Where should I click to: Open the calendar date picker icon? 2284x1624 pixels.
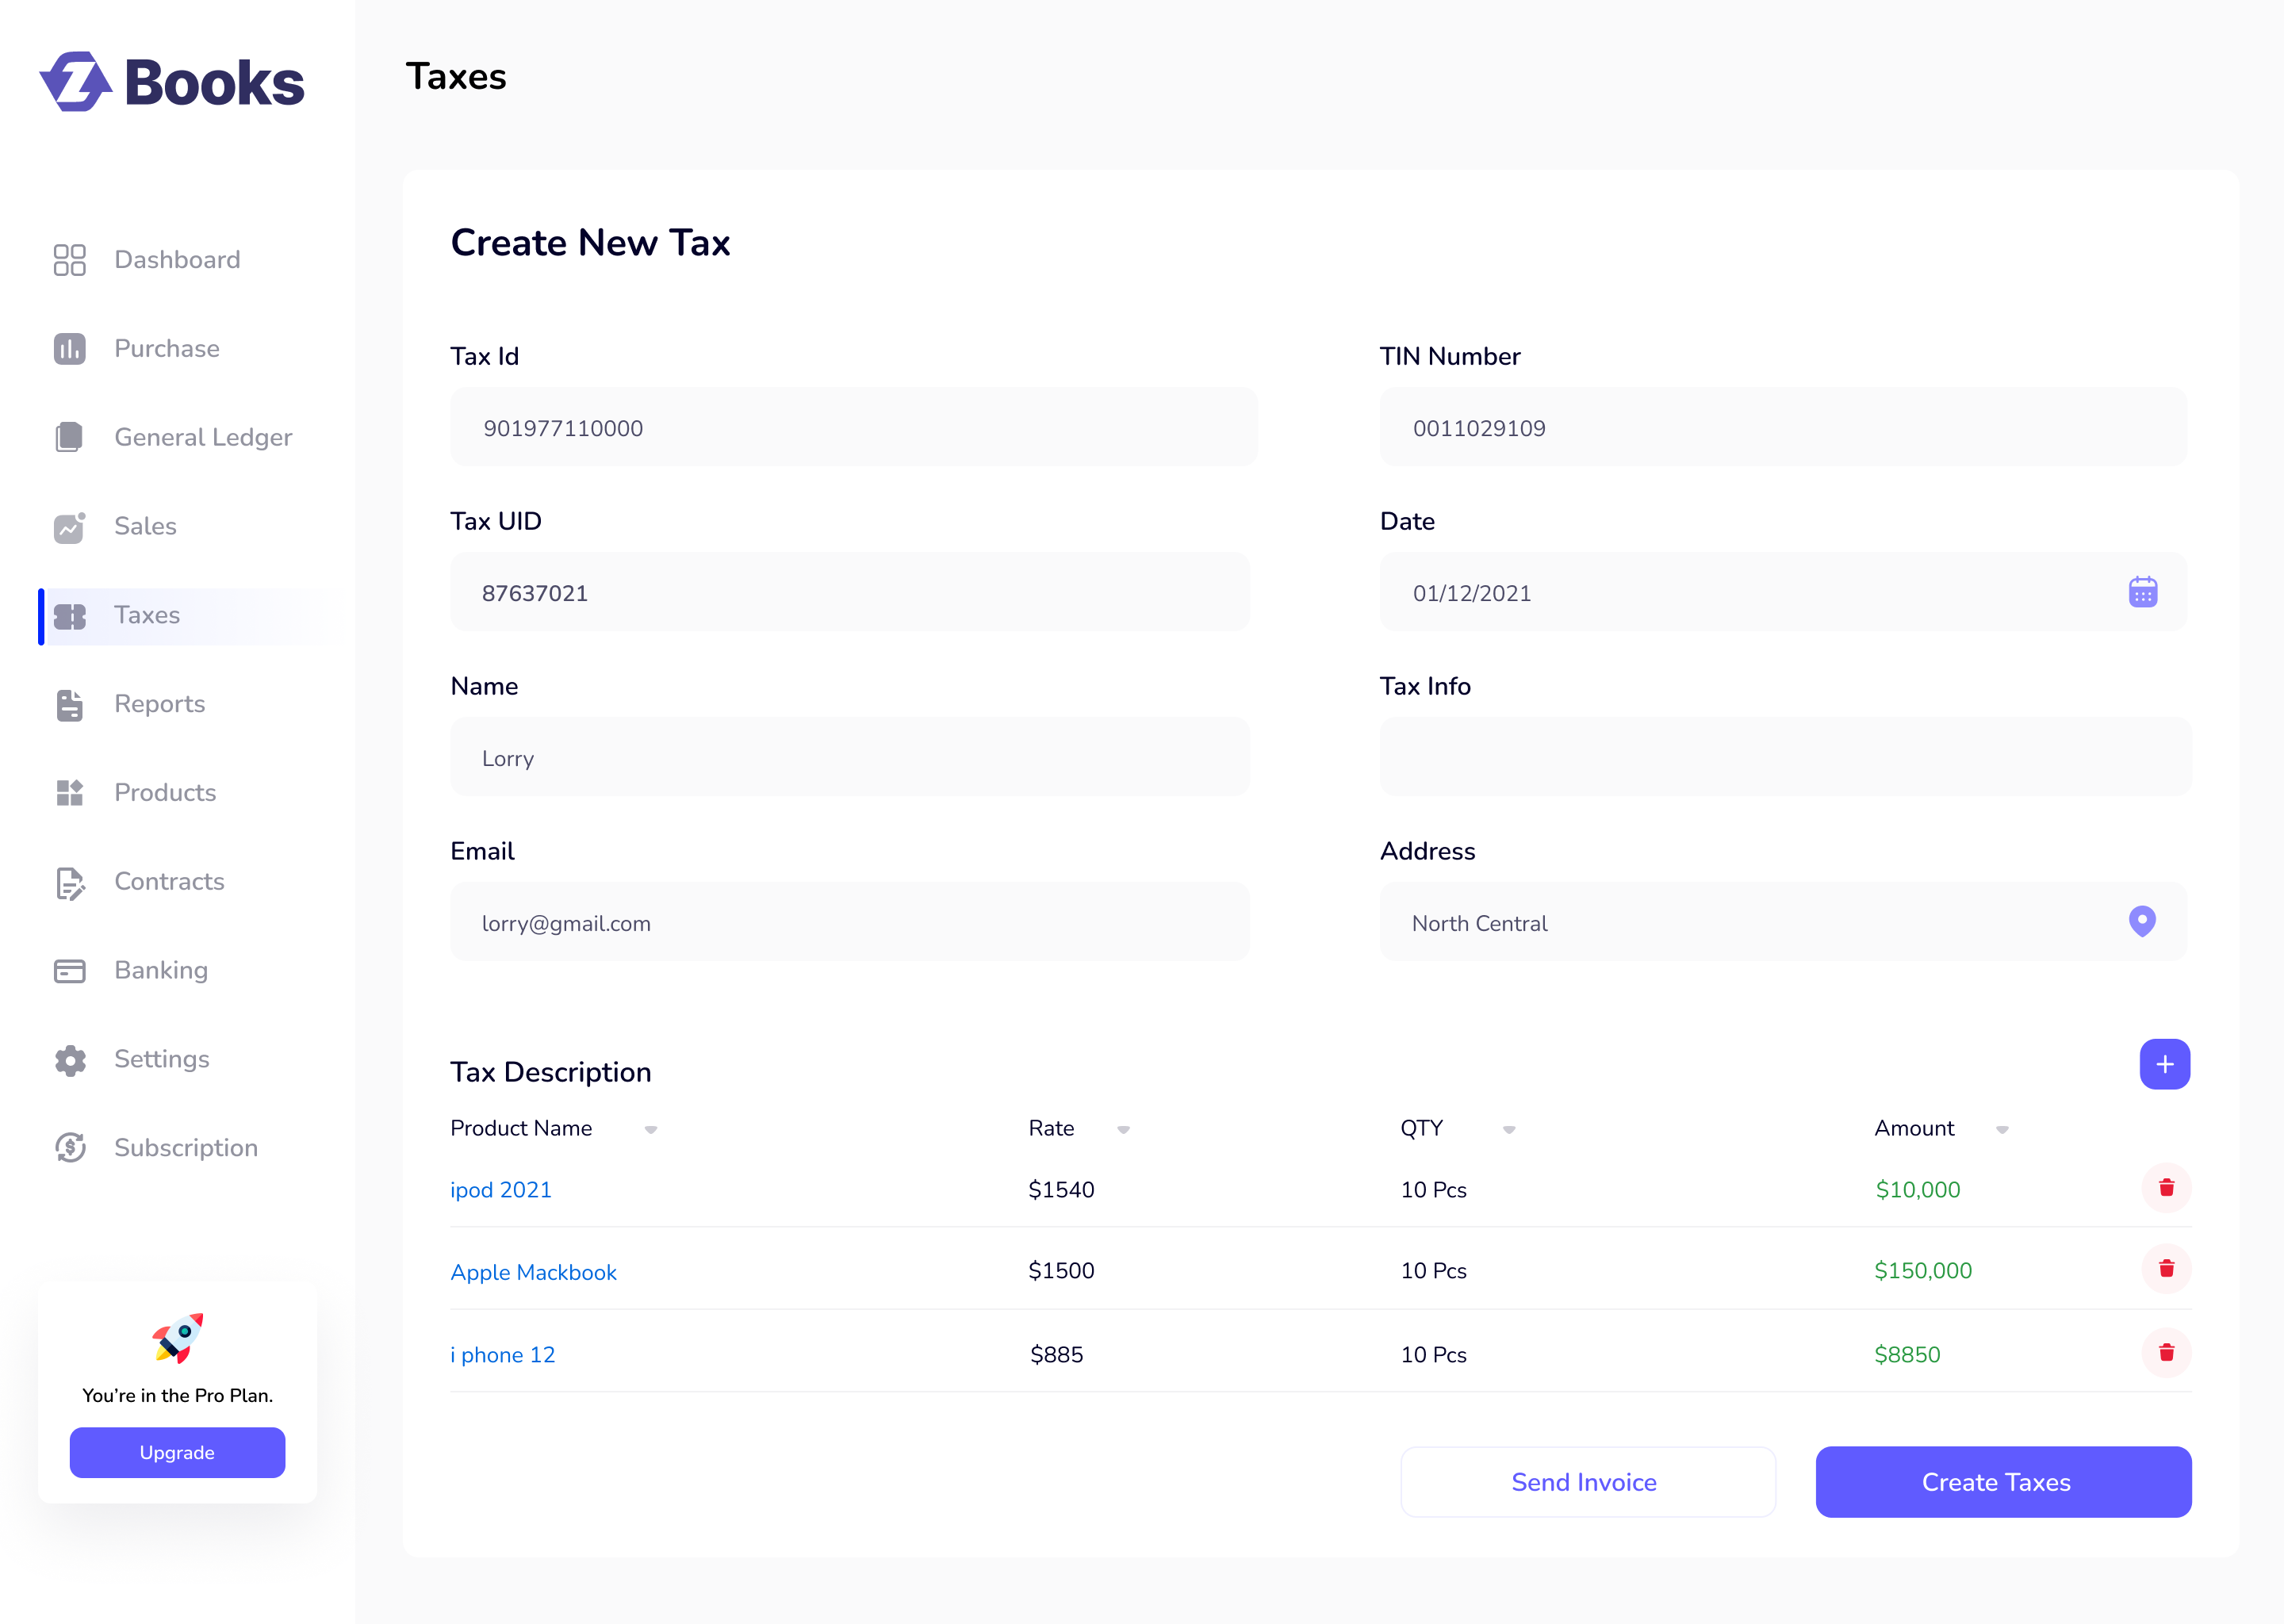pyautogui.click(x=2142, y=592)
